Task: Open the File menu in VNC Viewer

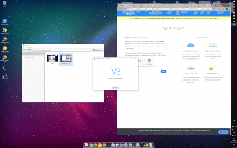Action: 24,48
